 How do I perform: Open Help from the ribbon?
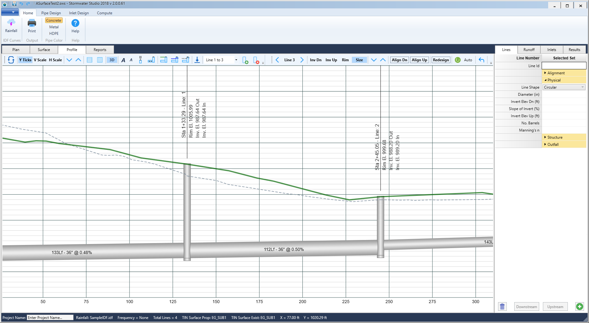75,26
